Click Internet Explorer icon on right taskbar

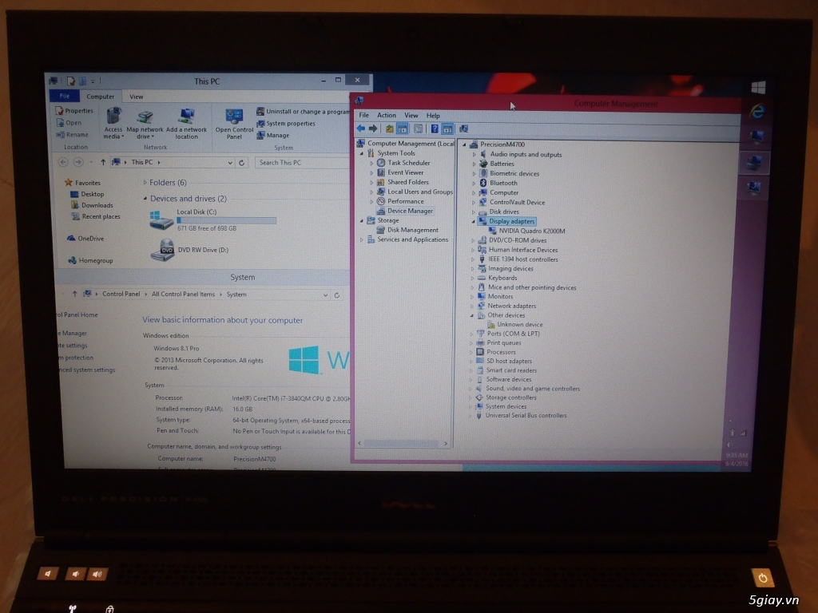[x=756, y=111]
